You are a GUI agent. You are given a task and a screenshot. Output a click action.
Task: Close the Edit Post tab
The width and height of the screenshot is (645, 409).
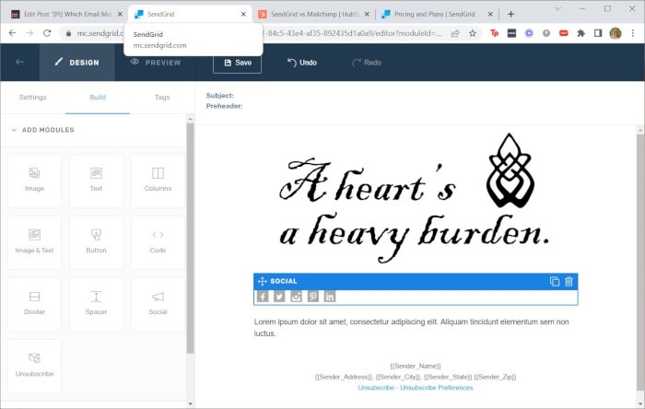coord(120,14)
